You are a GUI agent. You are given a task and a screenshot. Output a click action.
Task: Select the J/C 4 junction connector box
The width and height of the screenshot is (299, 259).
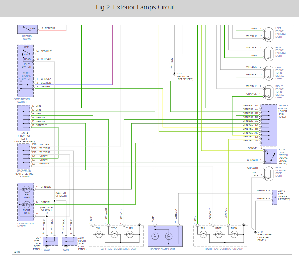coord(50,241)
